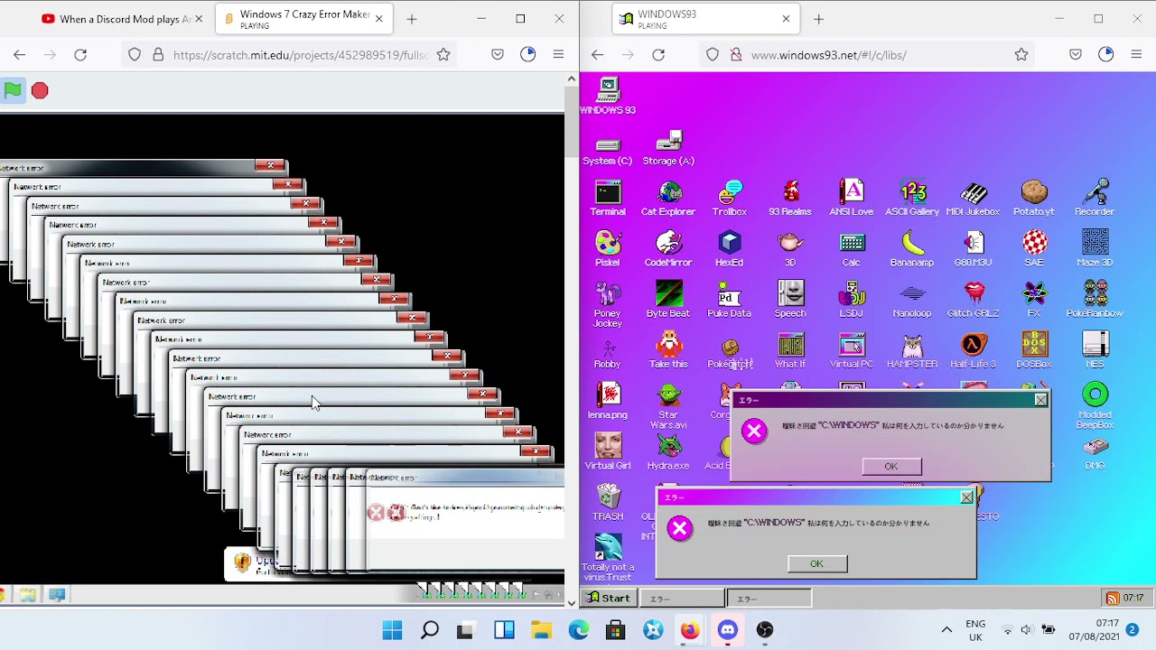
Task: Open Firefox from the taskbar
Action: [x=690, y=630]
